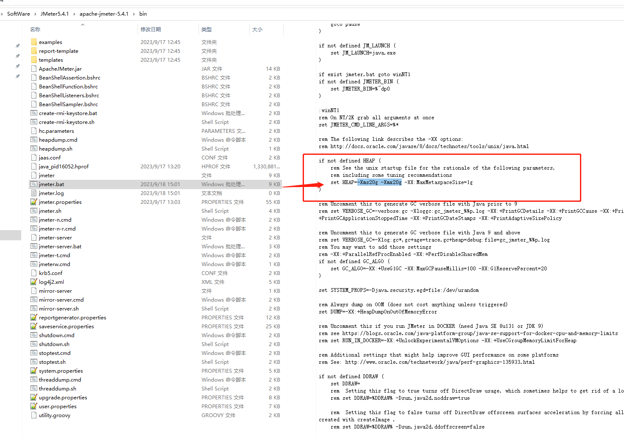624x437 pixels.
Task: Click the report-template folder icon
Action: pyautogui.click(x=34, y=51)
